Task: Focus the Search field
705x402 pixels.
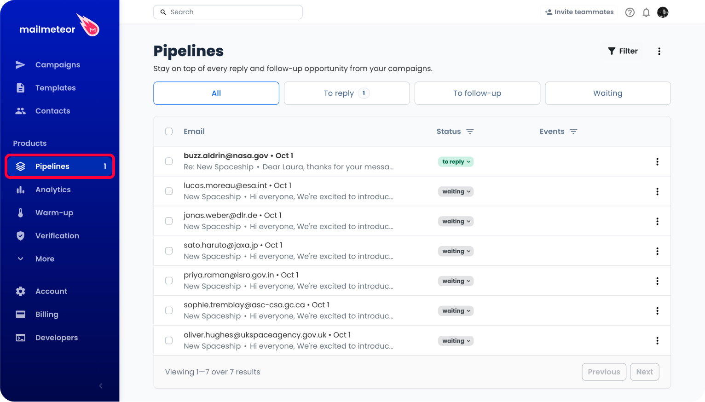Action: pos(228,12)
